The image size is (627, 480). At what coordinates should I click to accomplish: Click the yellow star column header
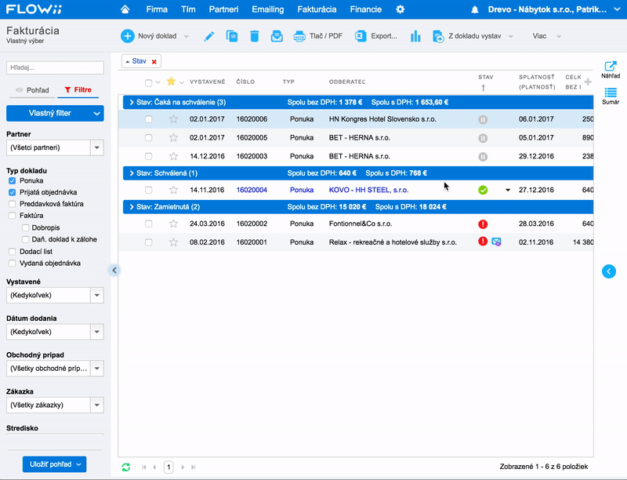point(171,82)
